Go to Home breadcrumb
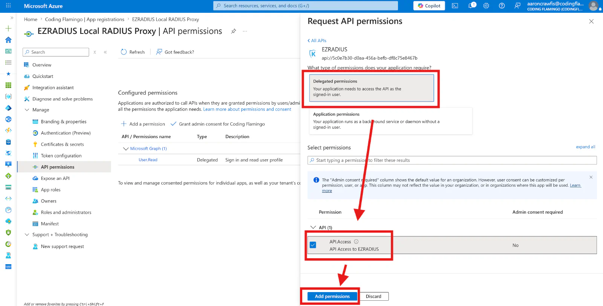This screenshot has width=603, height=306. [31, 19]
